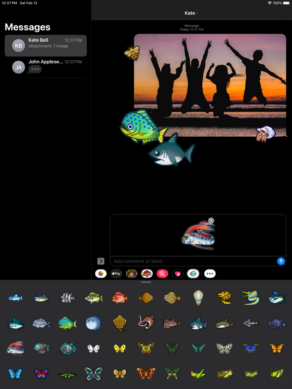Open the #images search app icon
This screenshot has width=292, height=389.
click(162, 274)
